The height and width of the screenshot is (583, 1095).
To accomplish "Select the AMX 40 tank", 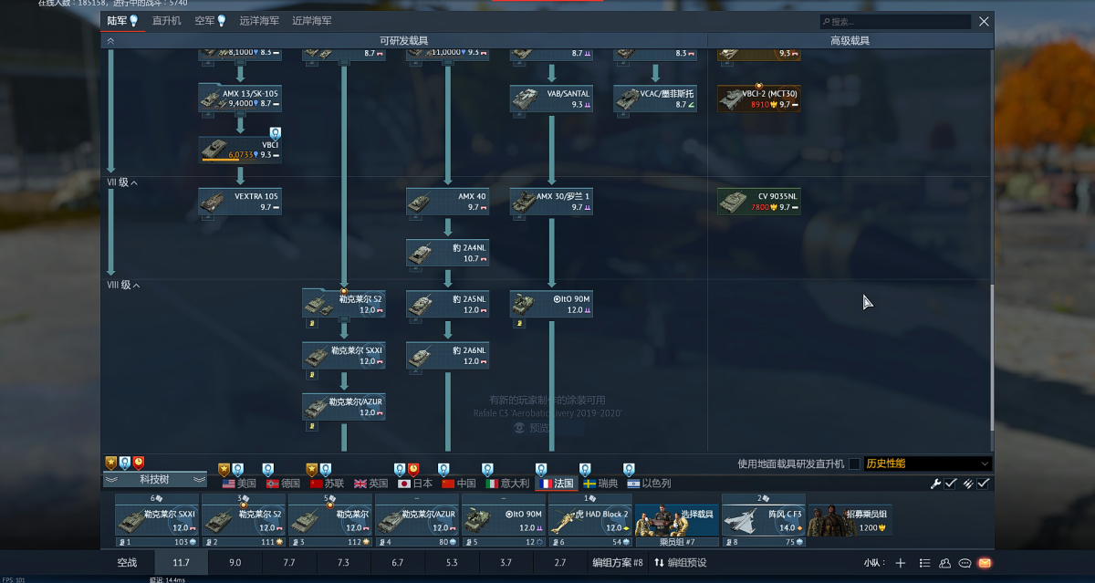I will tap(447, 202).
